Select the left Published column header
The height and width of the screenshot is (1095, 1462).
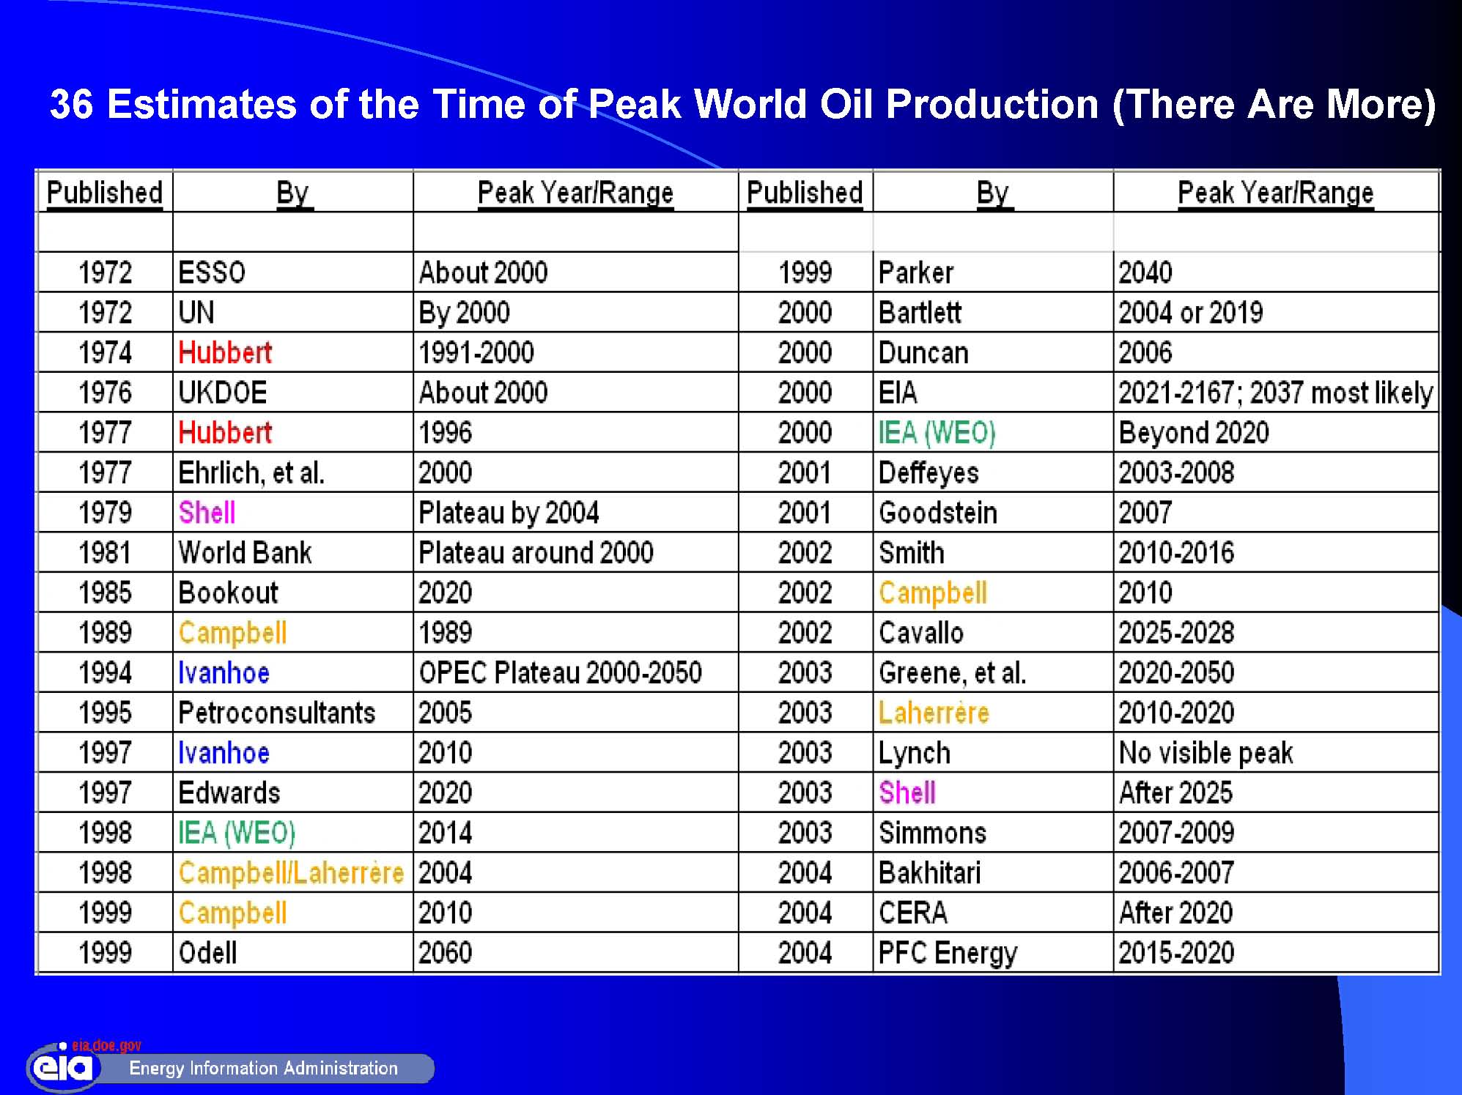[104, 193]
